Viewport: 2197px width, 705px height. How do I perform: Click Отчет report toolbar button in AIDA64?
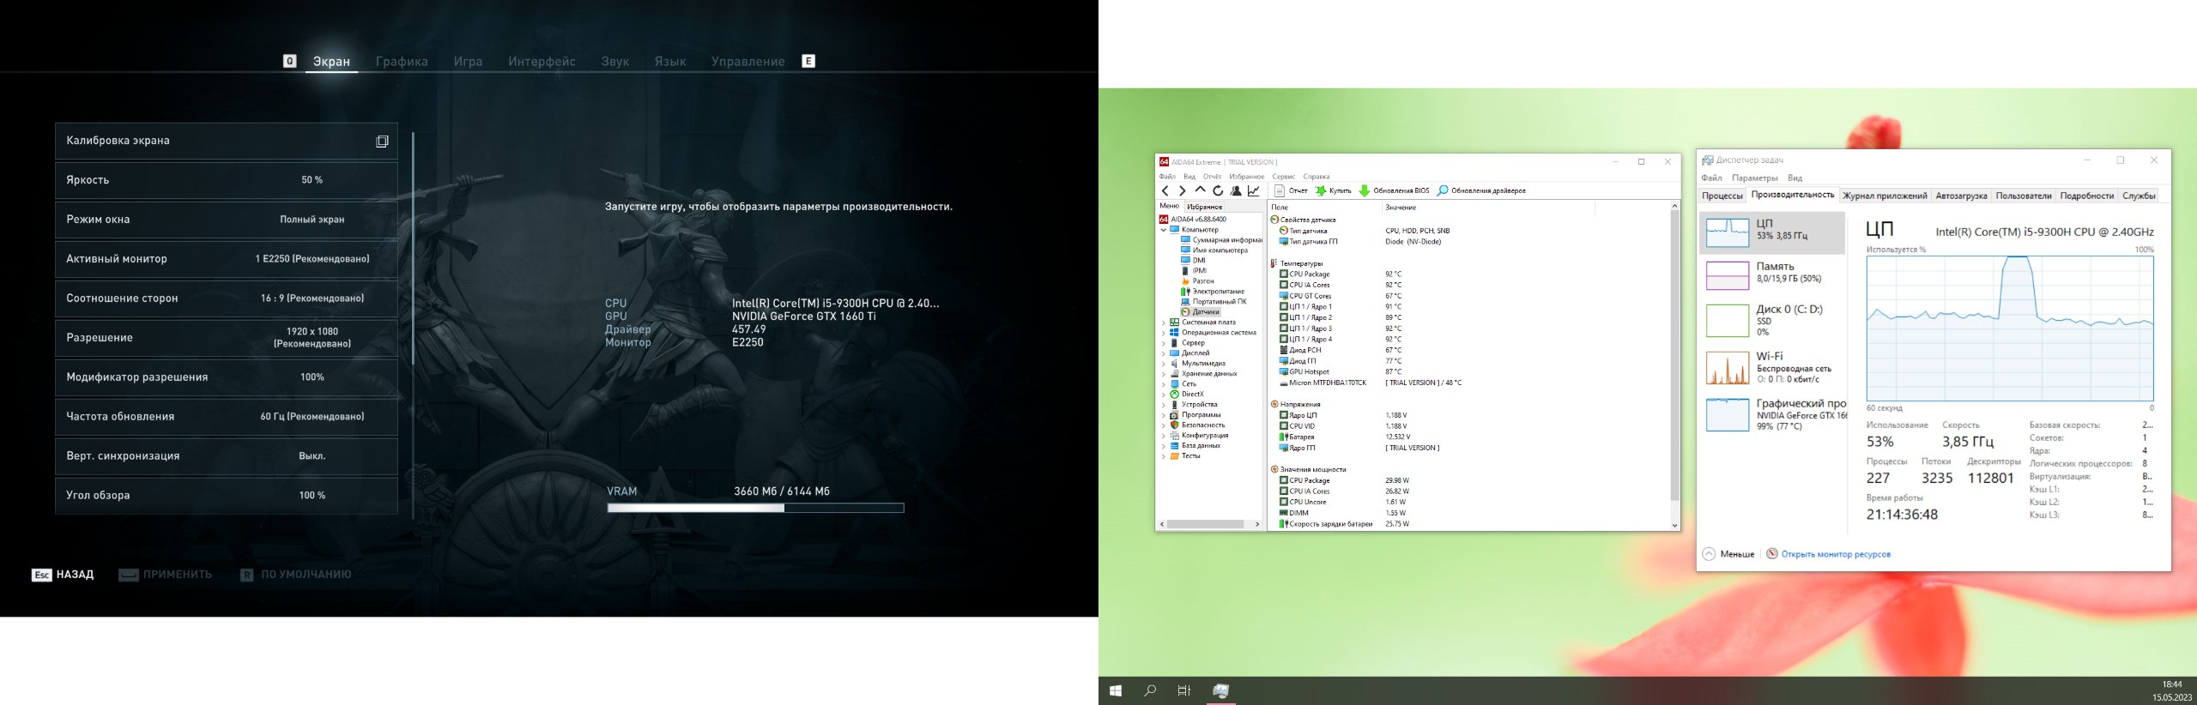coord(1291,190)
